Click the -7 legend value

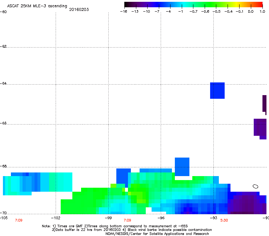(157, 12)
